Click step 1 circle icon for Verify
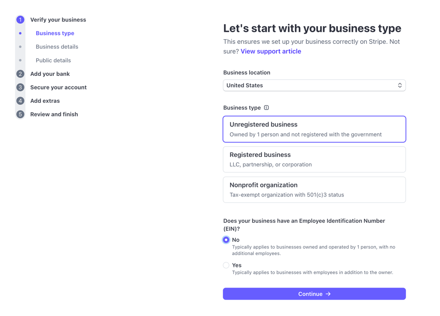The image size is (440, 316). coord(20,20)
